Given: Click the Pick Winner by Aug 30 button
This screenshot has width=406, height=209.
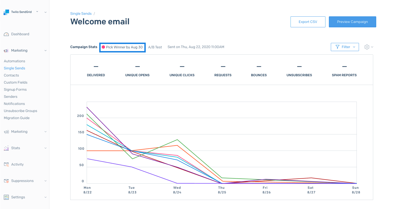Looking at the screenshot, I should coord(122,47).
